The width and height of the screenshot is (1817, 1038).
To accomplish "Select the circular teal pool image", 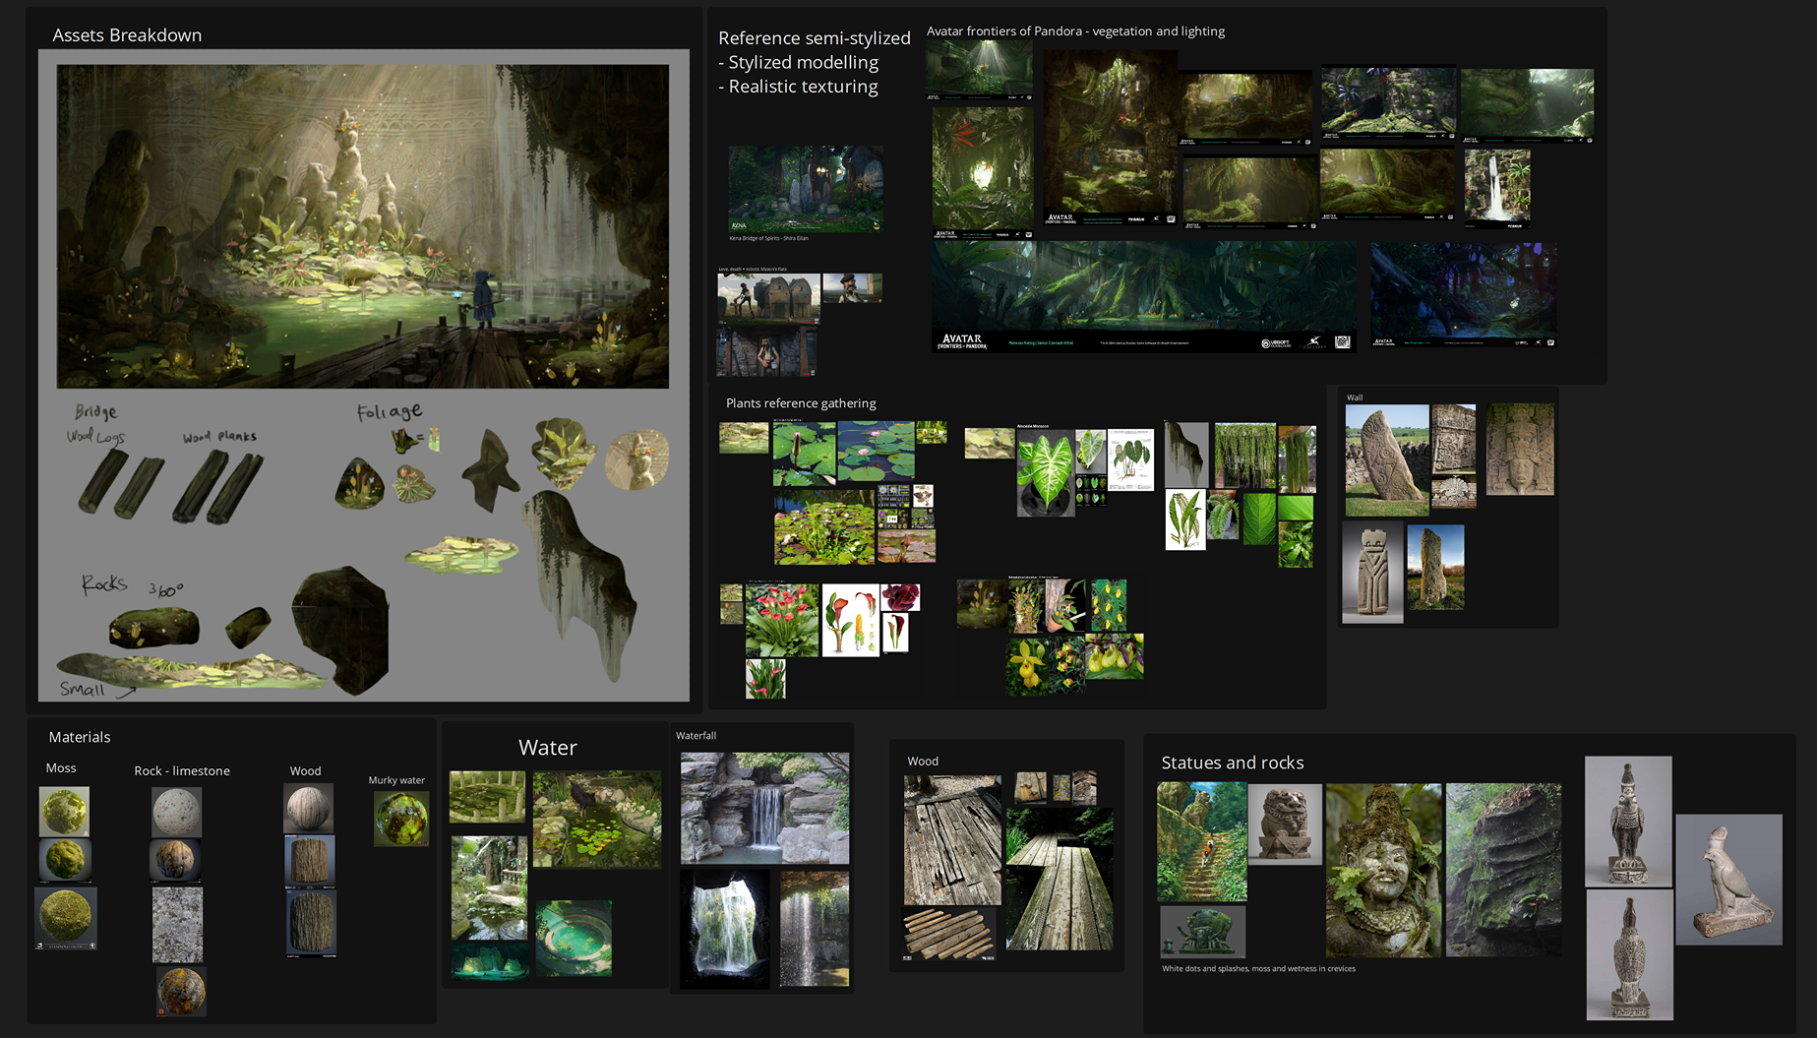I will [574, 938].
